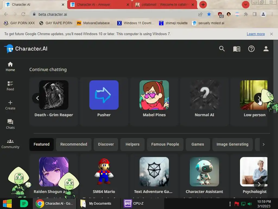Click the Learn more link

[x=256, y=34]
